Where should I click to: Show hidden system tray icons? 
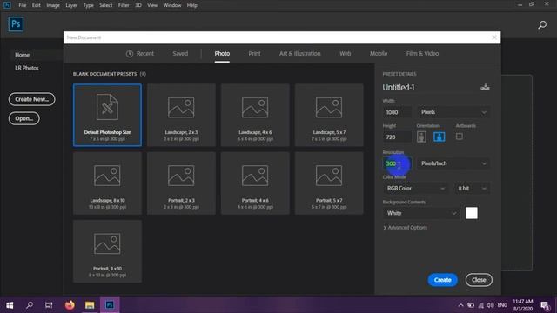coord(460,305)
